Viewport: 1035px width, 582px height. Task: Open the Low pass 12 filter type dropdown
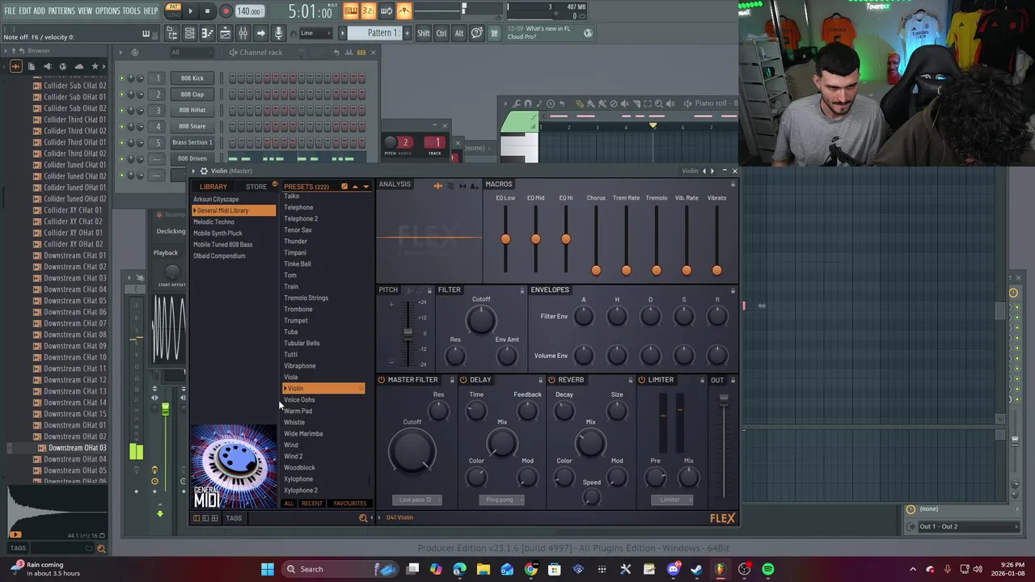click(x=416, y=500)
